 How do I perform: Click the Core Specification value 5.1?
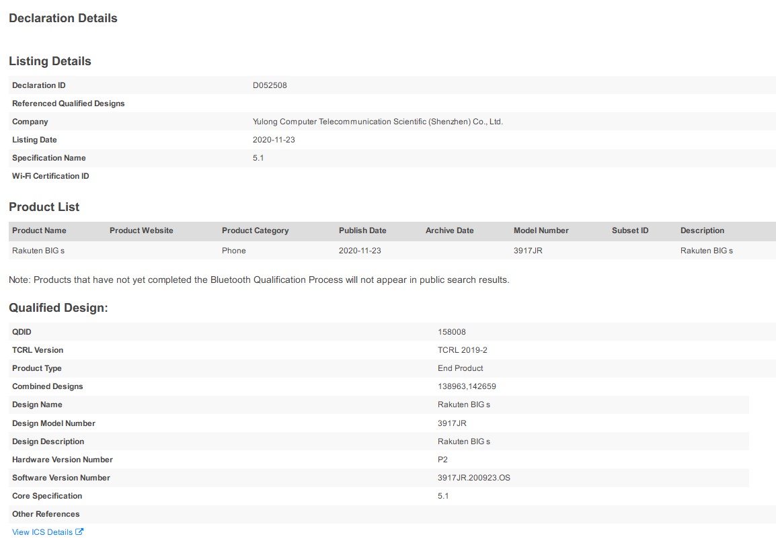point(443,496)
